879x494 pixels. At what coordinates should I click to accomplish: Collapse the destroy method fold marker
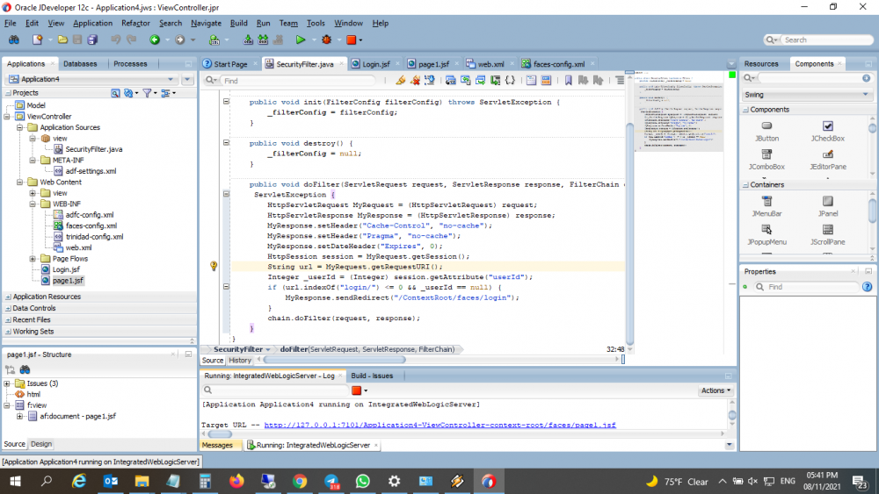coord(227,143)
